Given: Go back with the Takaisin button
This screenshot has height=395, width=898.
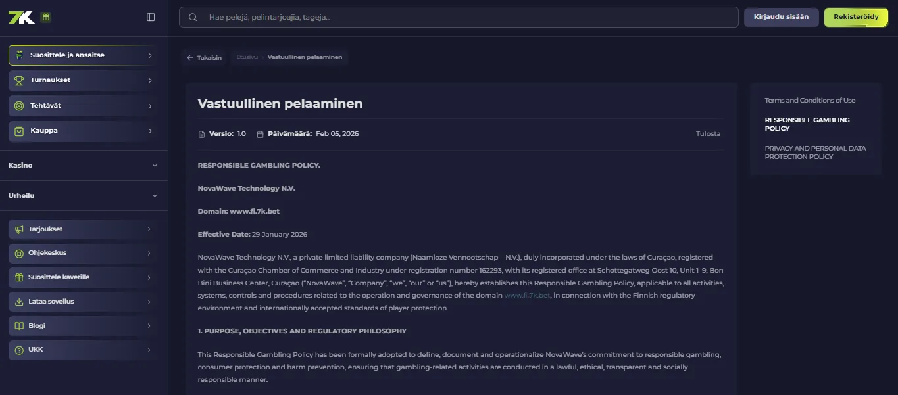Looking at the screenshot, I should tap(204, 58).
